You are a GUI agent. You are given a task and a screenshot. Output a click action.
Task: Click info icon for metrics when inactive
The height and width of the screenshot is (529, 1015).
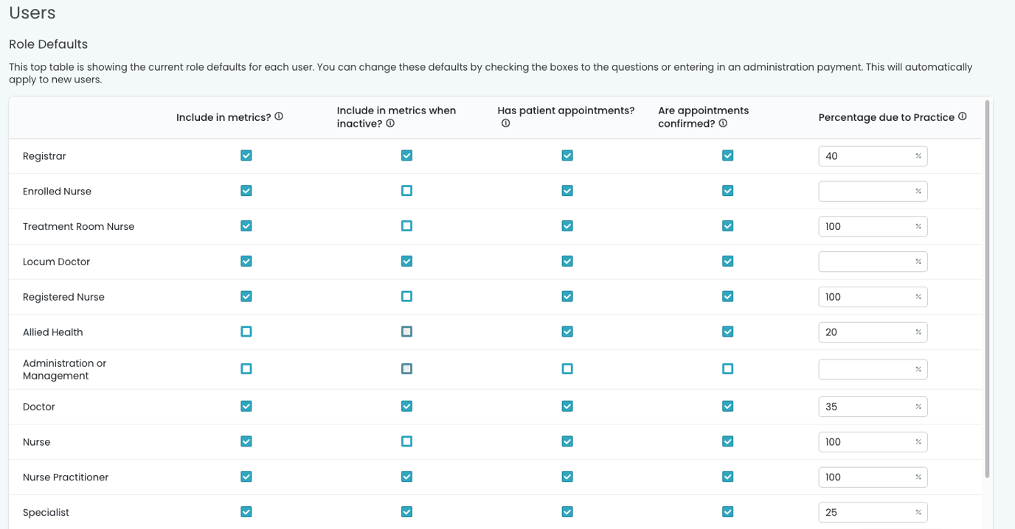coord(390,123)
